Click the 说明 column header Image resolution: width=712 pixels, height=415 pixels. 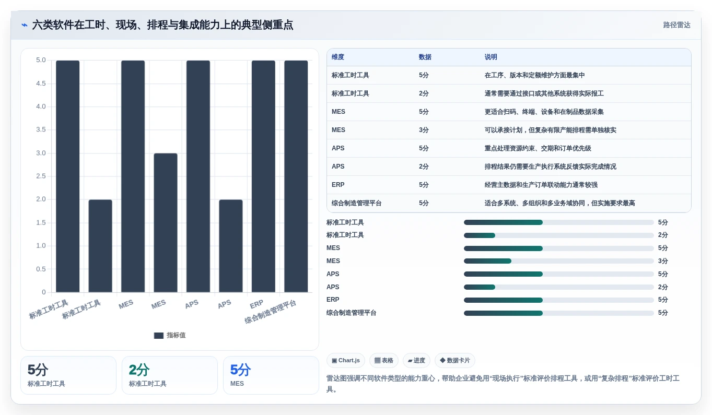click(x=491, y=57)
